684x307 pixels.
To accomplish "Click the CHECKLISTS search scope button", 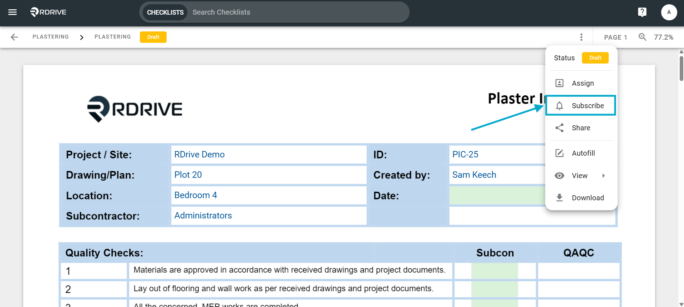I will point(165,12).
